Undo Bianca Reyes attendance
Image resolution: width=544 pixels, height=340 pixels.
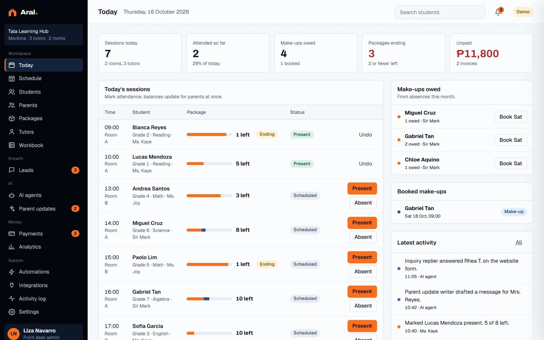coord(365,135)
